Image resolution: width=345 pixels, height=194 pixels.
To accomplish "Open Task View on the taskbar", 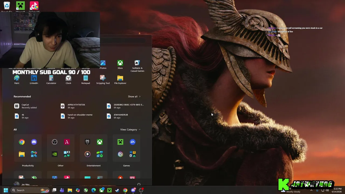I will point(54,190).
